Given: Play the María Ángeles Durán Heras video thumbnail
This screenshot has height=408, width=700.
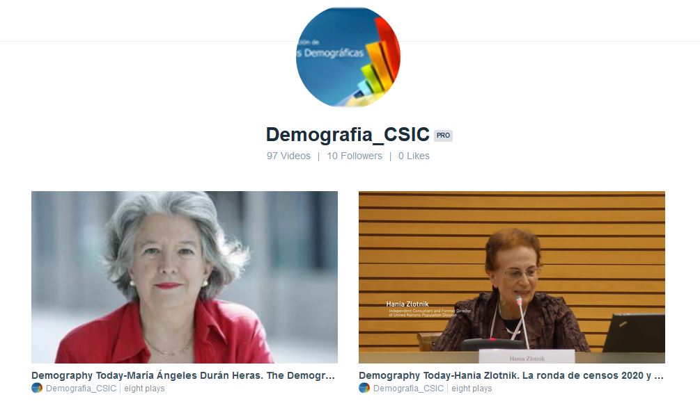Looking at the screenshot, I should pos(185,277).
